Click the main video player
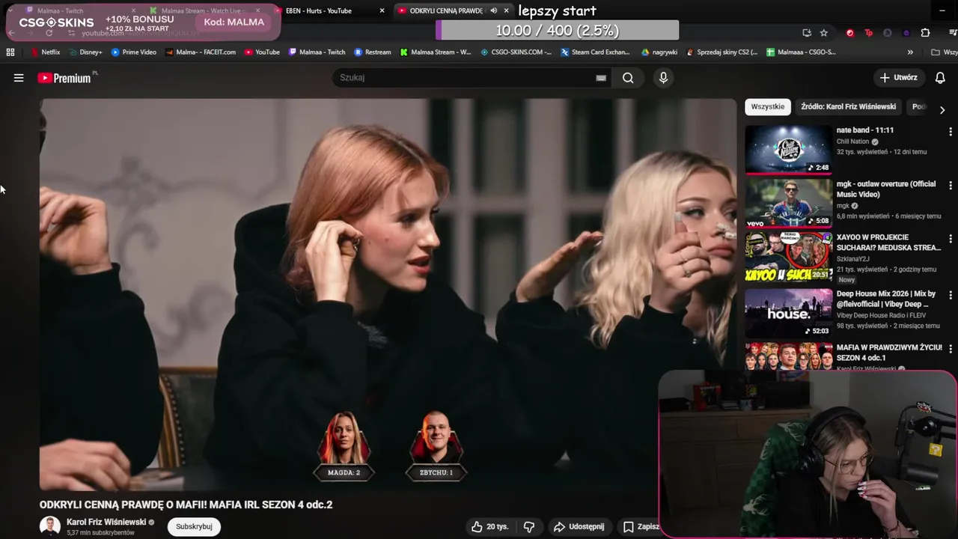The width and height of the screenshot is (958, 539). [x=388, y=295]
